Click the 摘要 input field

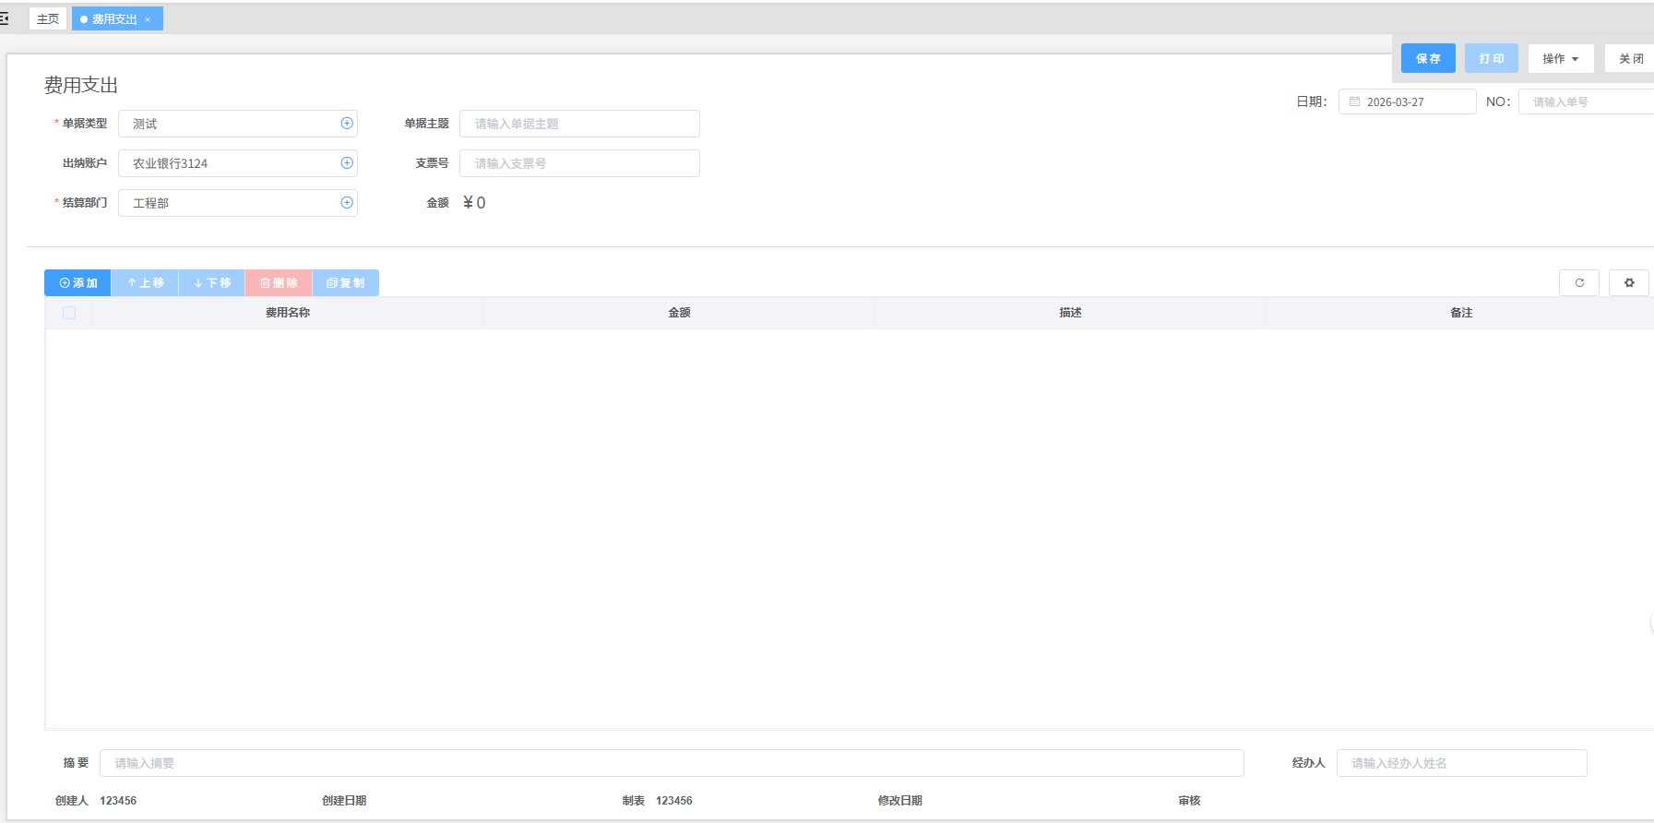tap(671, 763)
